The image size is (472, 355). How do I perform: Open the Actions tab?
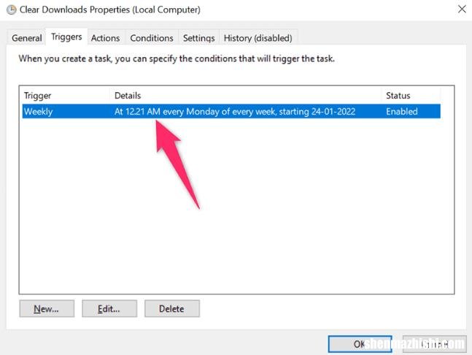(x=105, y=38)
